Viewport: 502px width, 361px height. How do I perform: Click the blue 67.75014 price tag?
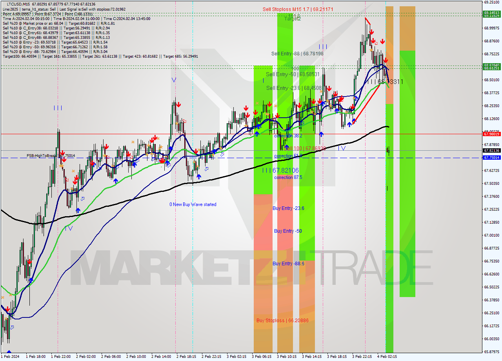(491, 158)
